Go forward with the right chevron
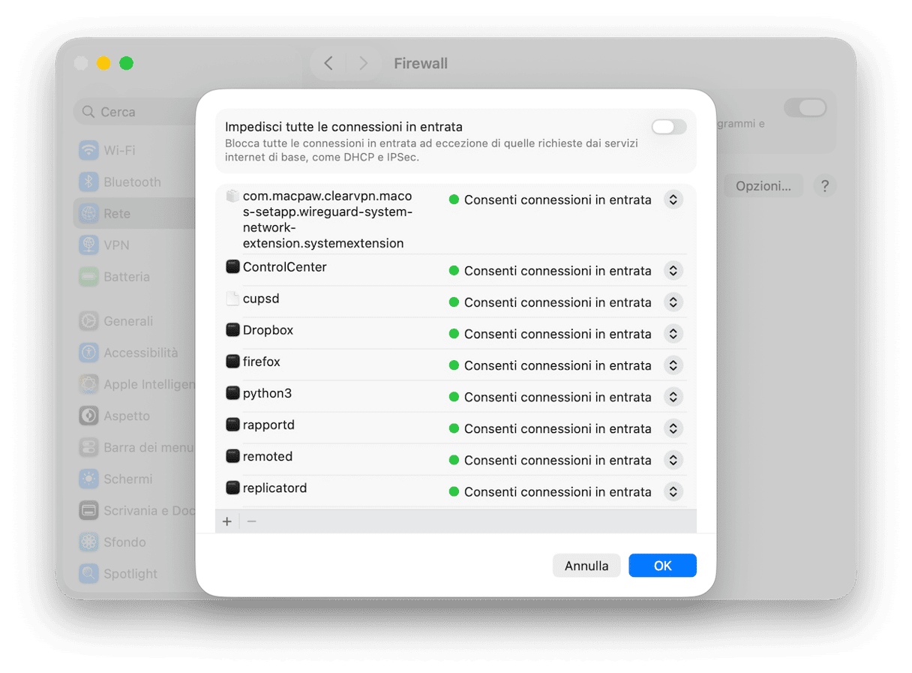Viewport: 912px width, 673px height. point(363,64)
